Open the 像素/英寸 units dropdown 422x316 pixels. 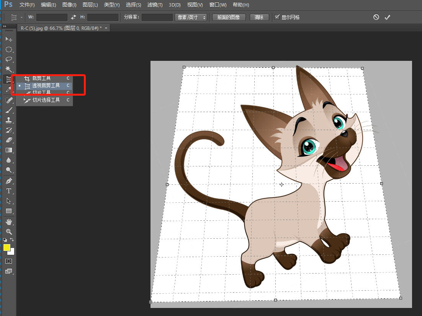tap(191, 18)
